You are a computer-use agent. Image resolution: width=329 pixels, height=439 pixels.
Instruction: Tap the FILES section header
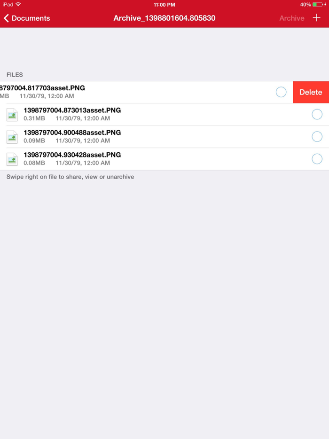[x=15, y=75]
